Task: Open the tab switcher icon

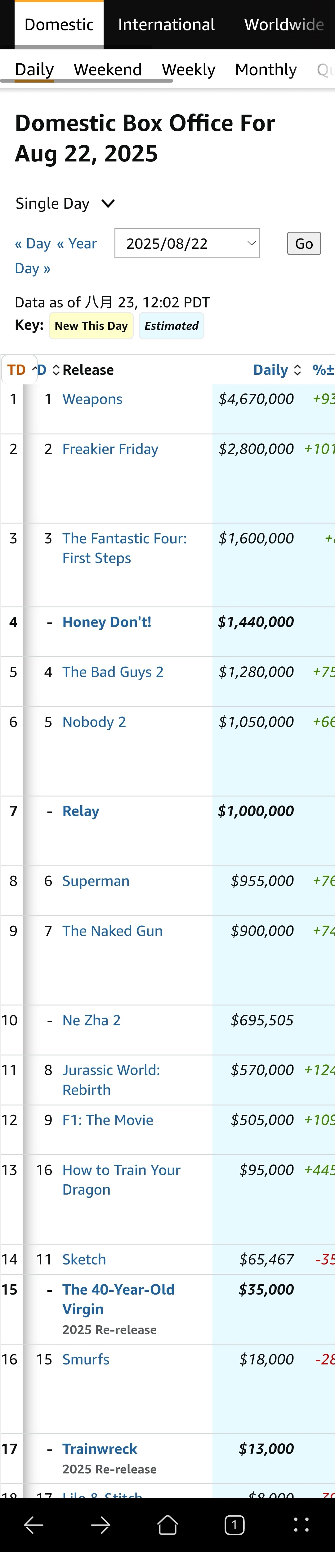Action: (234, 1525)
